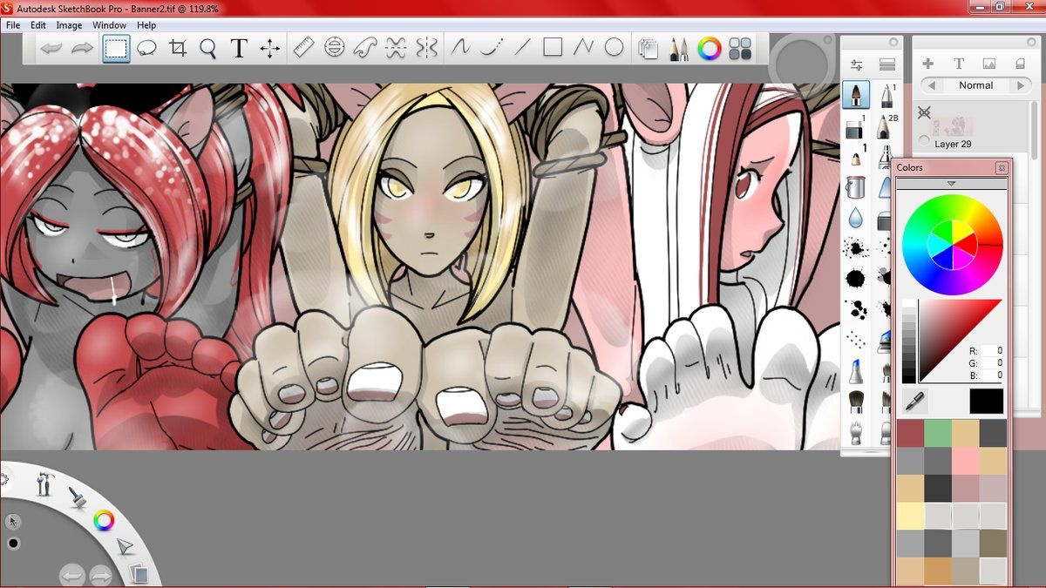Open Brush Properties sliders icon
This screenshot has width=1046, height=588.
pyautogui.click(x=856, y=64)
